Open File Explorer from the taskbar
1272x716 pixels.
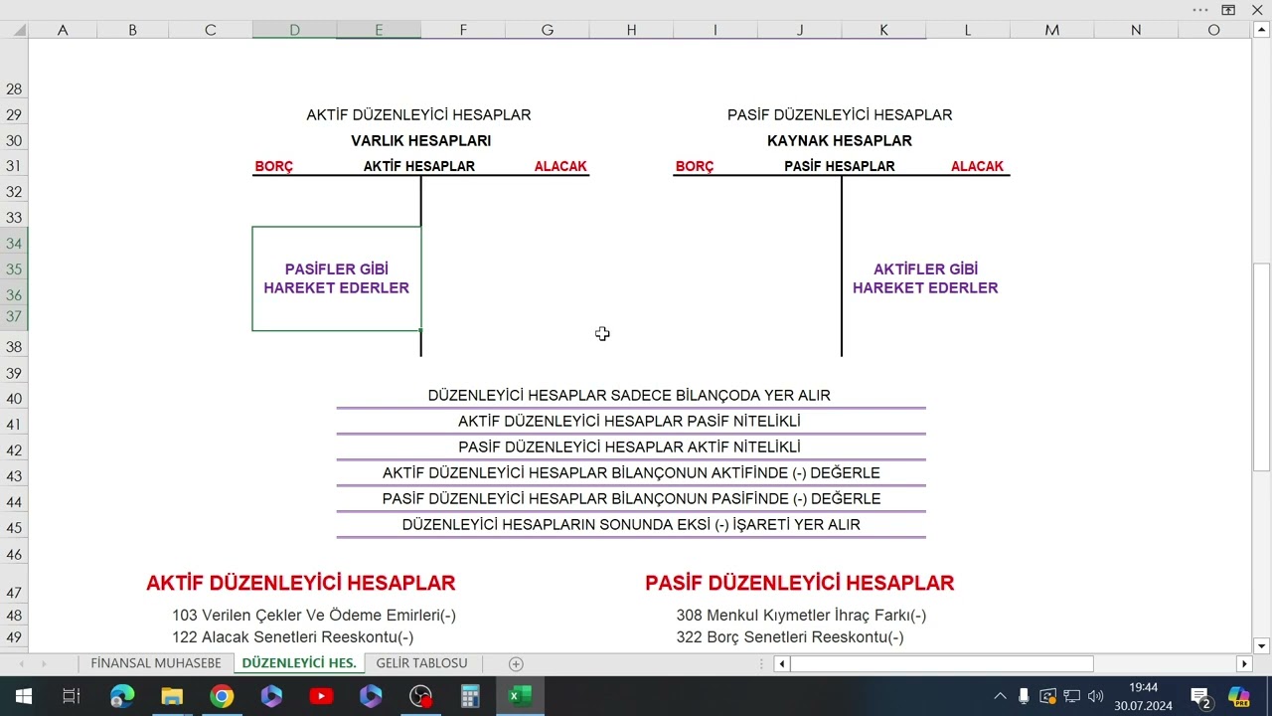(172, 696)
